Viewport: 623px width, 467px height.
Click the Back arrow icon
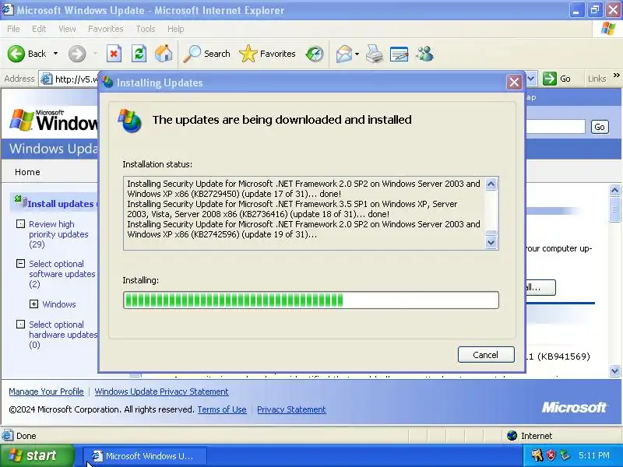point(16,54)
